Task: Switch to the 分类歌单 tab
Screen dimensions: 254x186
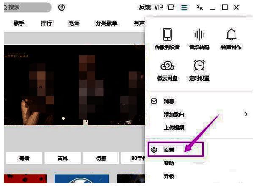Action: [x=106, y=23]
